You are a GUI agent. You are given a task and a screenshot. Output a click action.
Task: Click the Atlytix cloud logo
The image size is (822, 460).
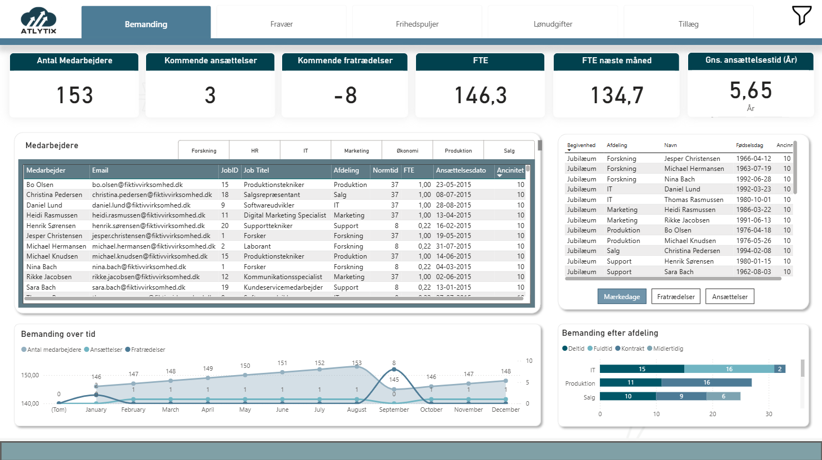[38, 21]
